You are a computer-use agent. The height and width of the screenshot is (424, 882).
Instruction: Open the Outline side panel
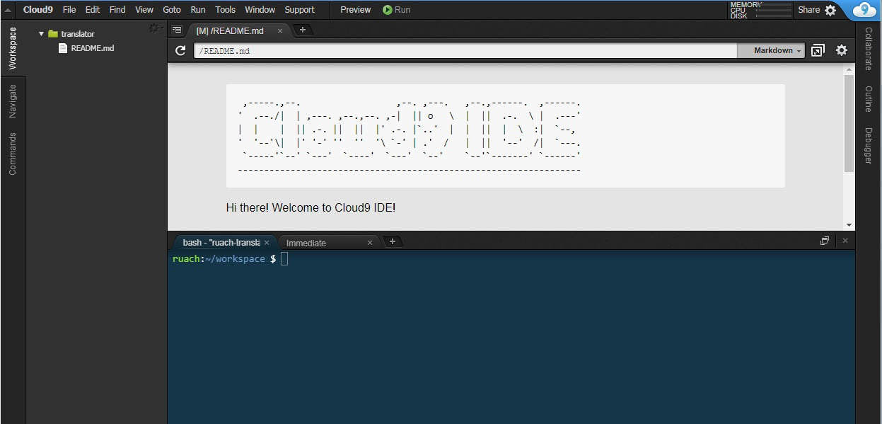pyautogui.click(x=869, y=99)
